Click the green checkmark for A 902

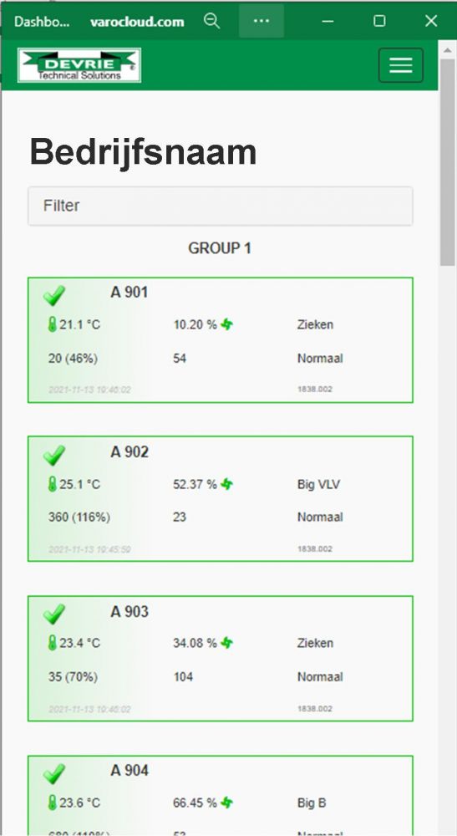coord(53,455)
